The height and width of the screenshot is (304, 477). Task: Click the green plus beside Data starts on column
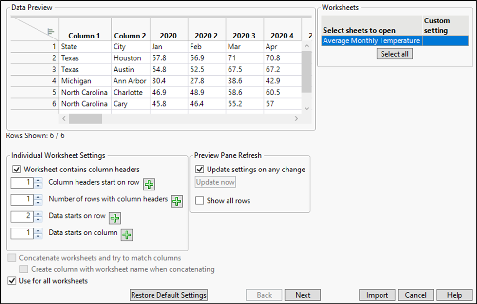coord(127,235)
